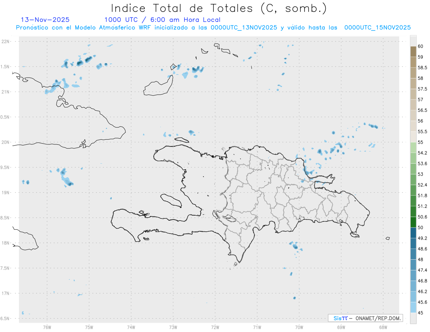Viewport: 430px width, 332px height.
Task: Click the '69W' longitude label
Action: [341, 327]
